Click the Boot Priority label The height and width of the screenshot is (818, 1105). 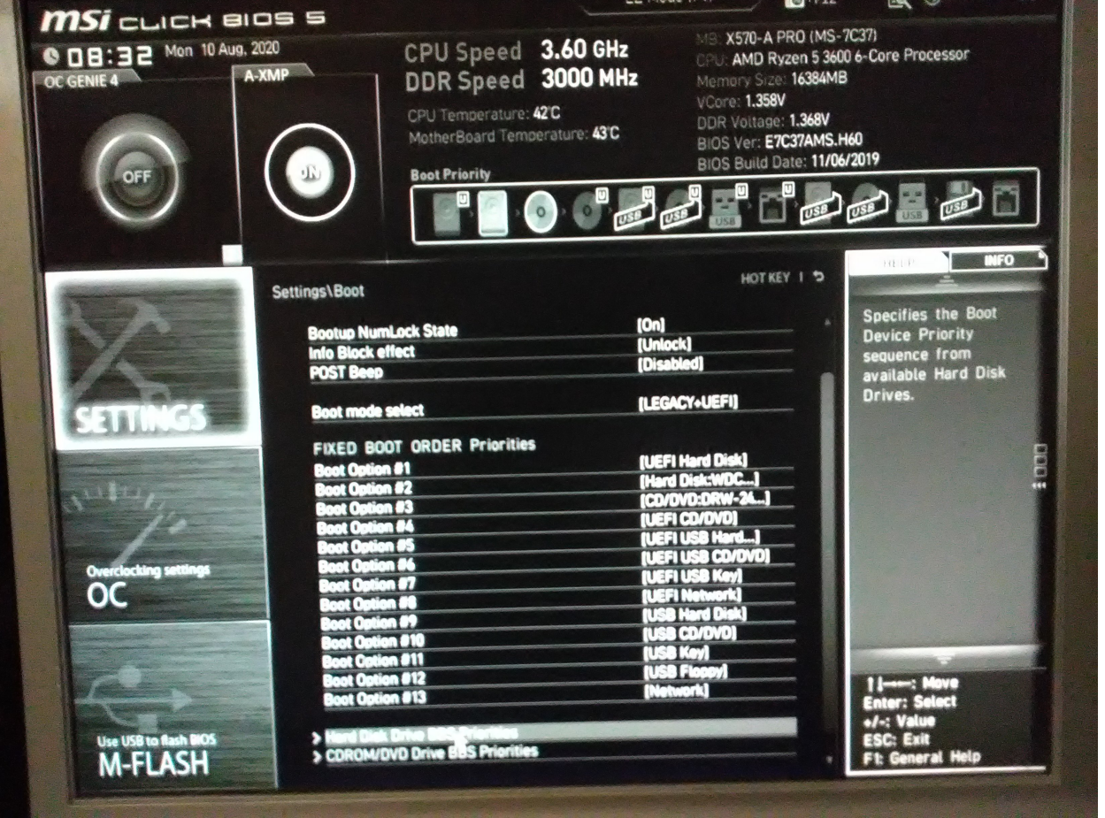(450, 175)
